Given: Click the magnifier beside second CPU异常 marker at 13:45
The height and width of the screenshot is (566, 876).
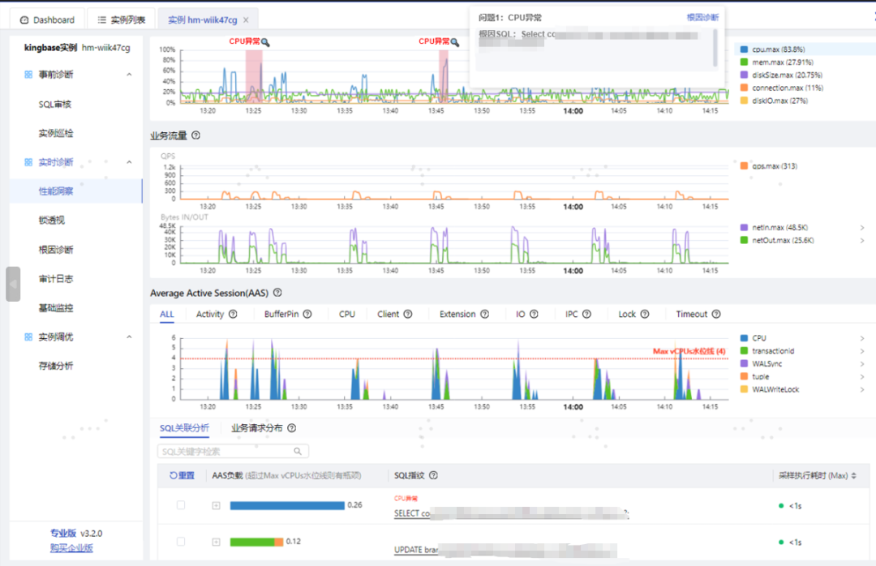Looking at the screenshot, I should [455, 42].
